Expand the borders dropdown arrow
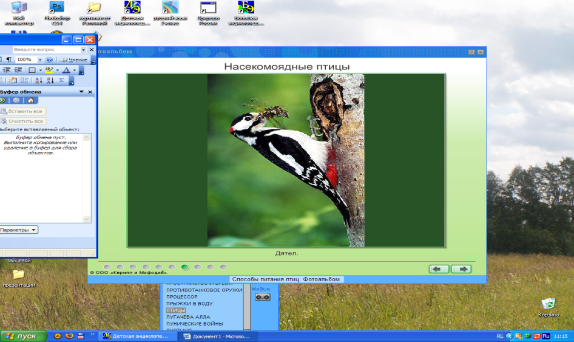Viewport: 574px width, 342px height. point(40,70)
